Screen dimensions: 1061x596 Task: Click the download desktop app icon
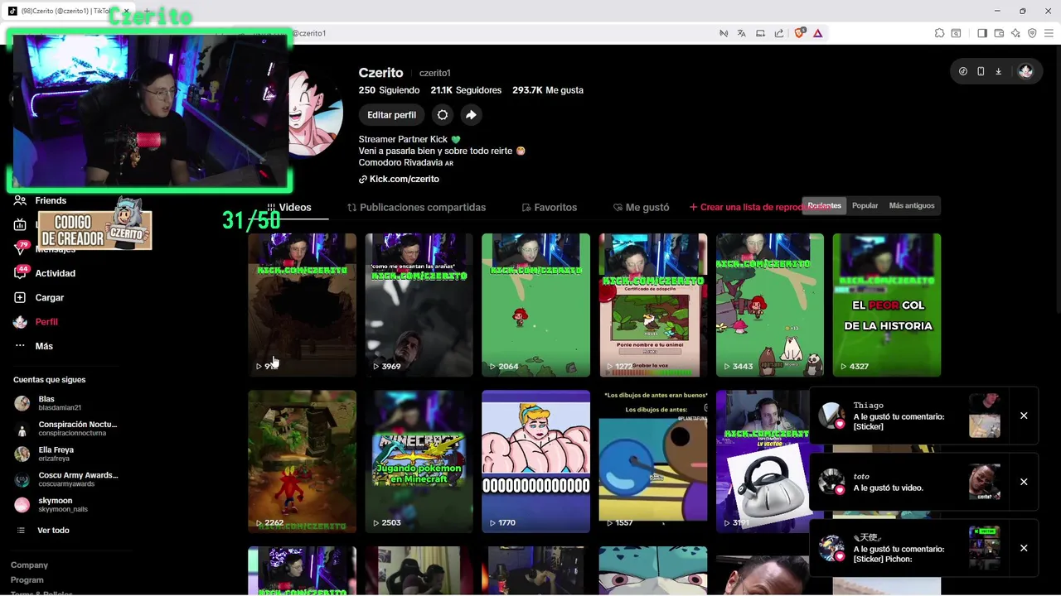tap(998, 71)
